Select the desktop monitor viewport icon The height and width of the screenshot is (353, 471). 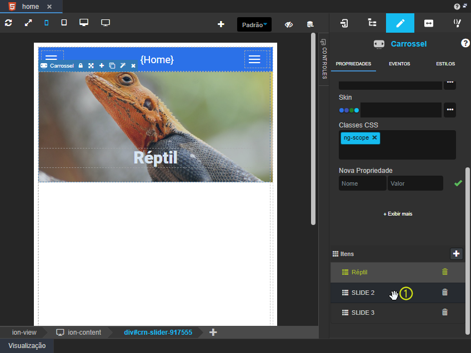tap(84, 23)
